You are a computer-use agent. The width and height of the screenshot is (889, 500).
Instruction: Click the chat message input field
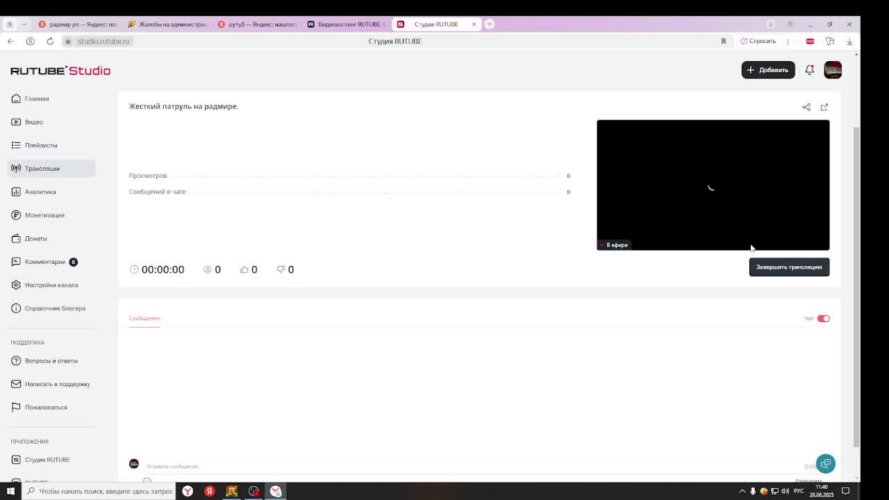click(x=472, y=466)
